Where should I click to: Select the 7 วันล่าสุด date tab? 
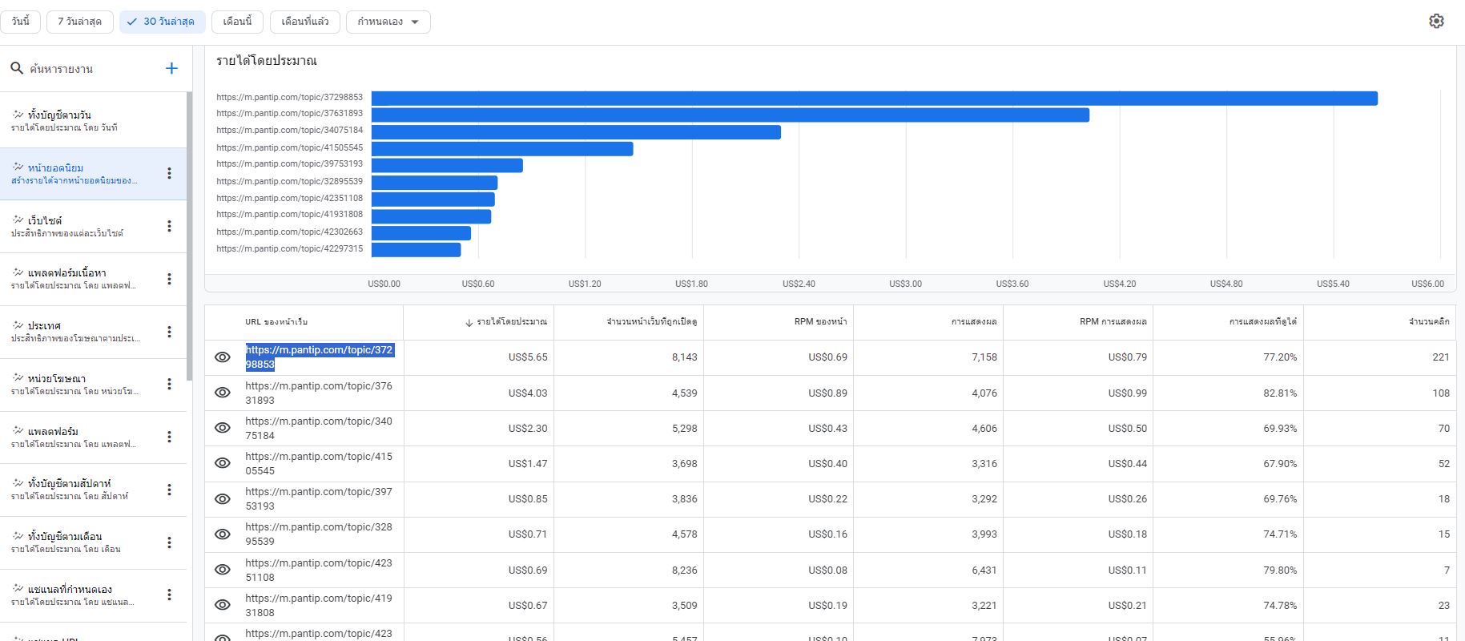pos(79,22)
